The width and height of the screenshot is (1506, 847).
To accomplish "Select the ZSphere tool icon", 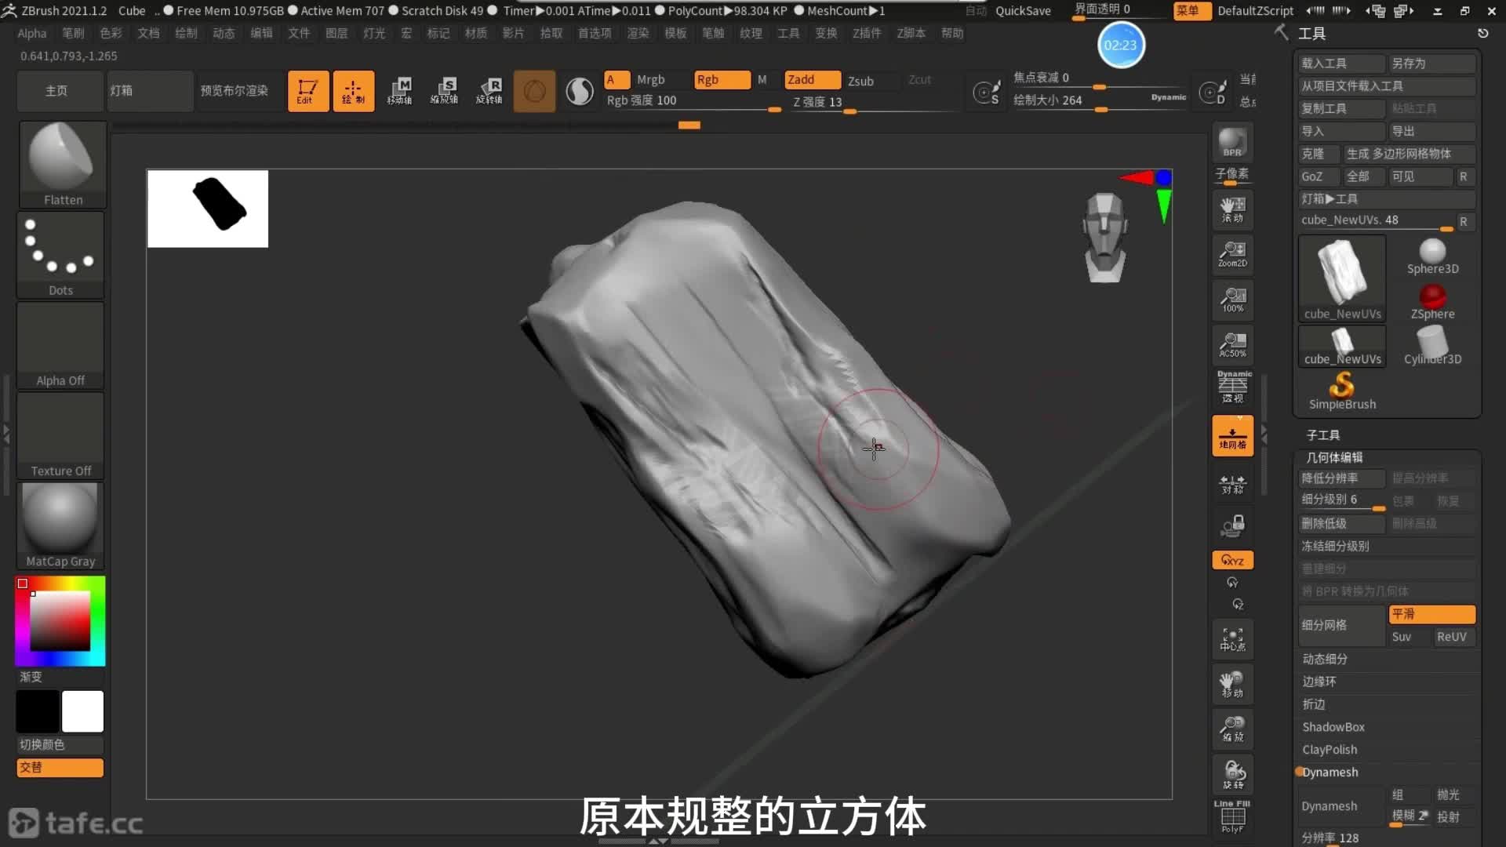I will pyautogui.click(x=1432, y=301).
